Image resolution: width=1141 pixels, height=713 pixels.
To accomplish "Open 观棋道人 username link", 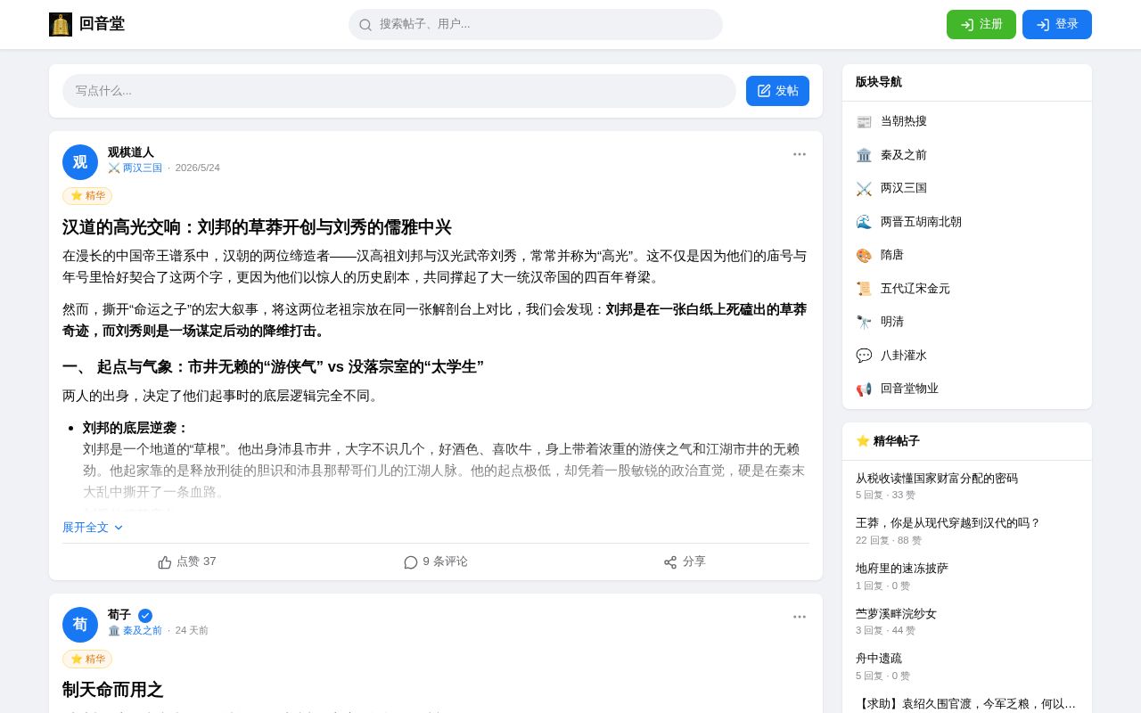I will coord(131,152).
